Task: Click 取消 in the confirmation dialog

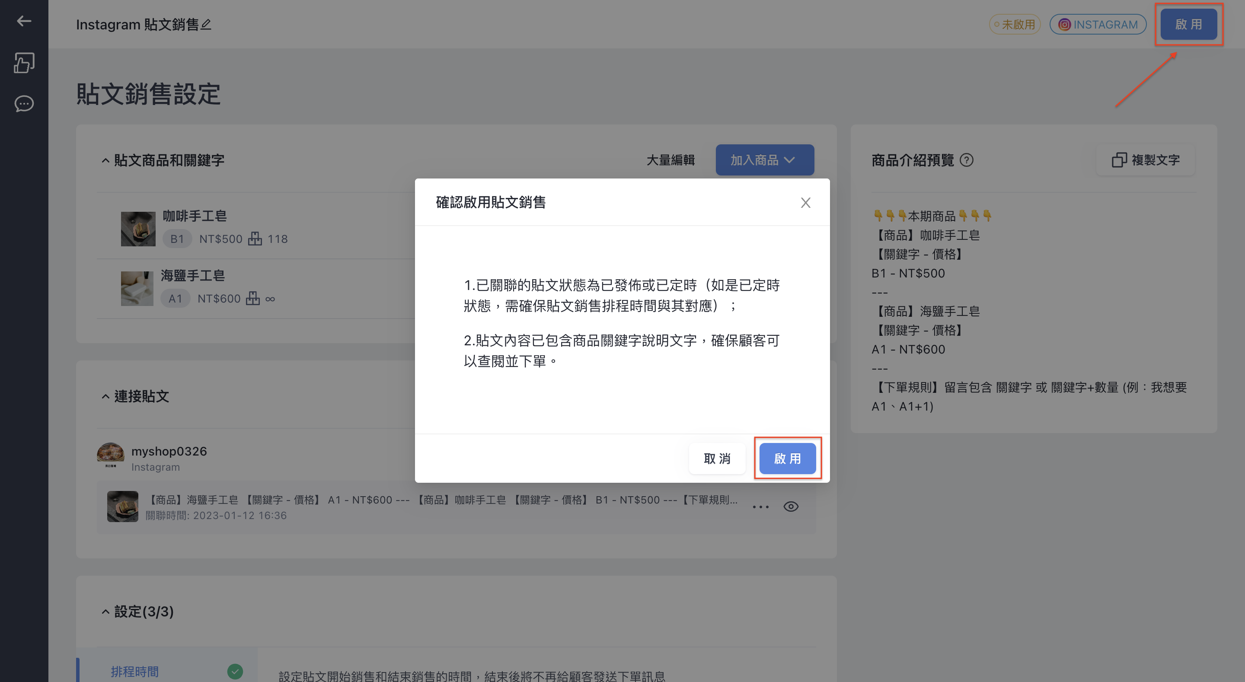Action: (x=717, y=458)
